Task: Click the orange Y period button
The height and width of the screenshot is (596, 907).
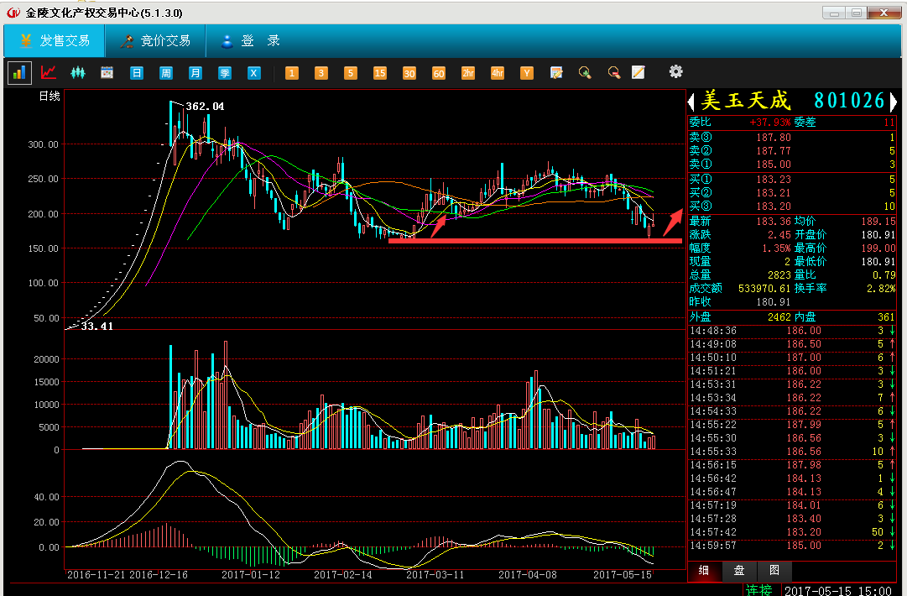Action: pos(527,73)
